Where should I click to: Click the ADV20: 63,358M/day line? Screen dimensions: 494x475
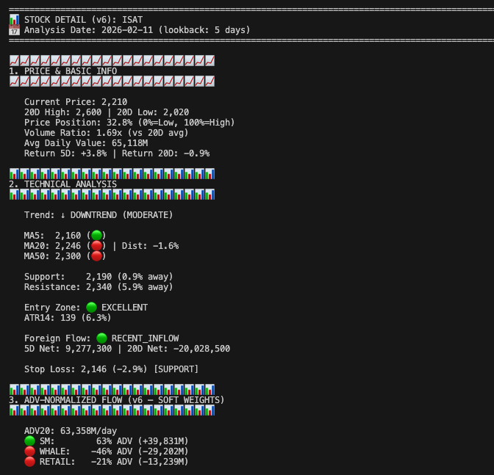coord(71,431)
